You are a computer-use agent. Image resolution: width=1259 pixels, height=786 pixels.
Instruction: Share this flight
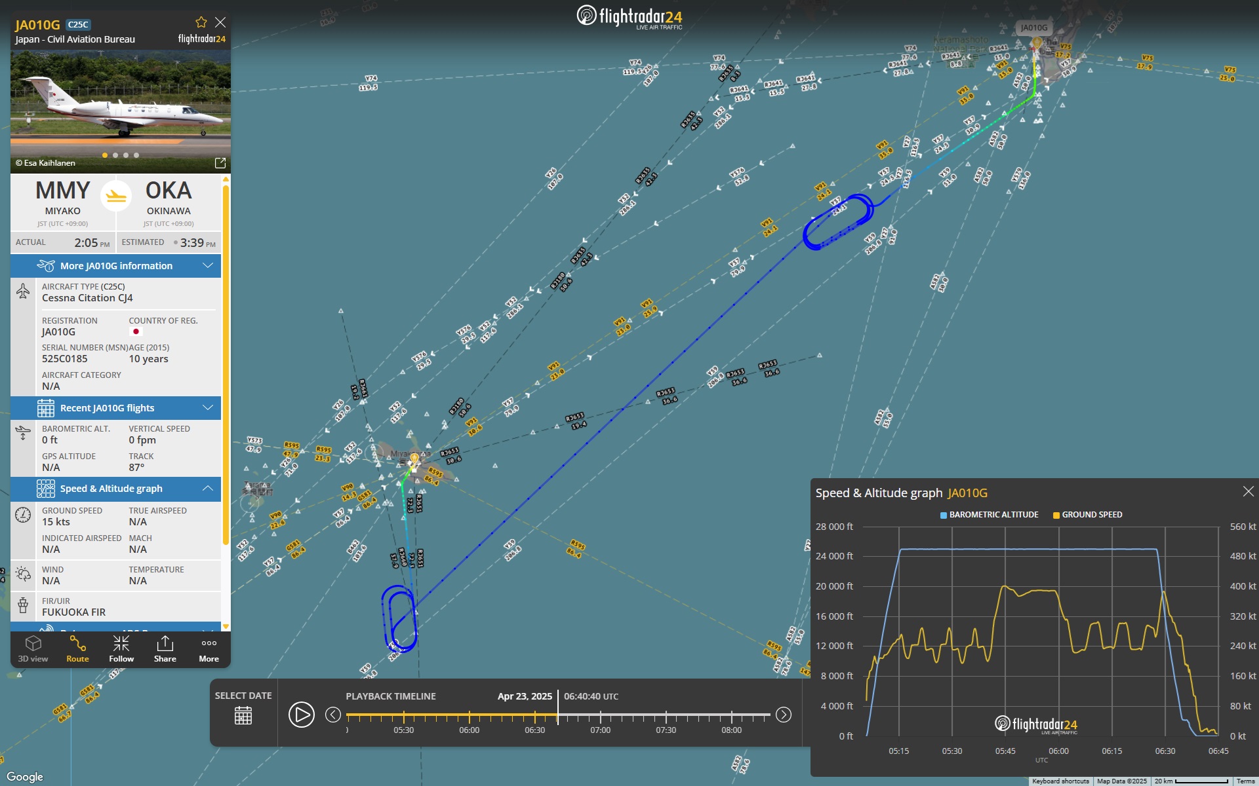point(165,649)
